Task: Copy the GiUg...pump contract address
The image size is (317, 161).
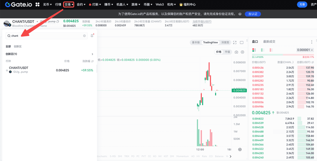Action: [58, 21]
